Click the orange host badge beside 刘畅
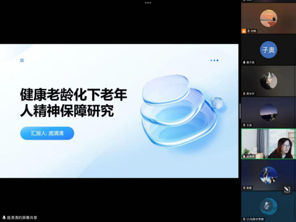The width and height of the screenshot is (296, 222). [244, 31]
